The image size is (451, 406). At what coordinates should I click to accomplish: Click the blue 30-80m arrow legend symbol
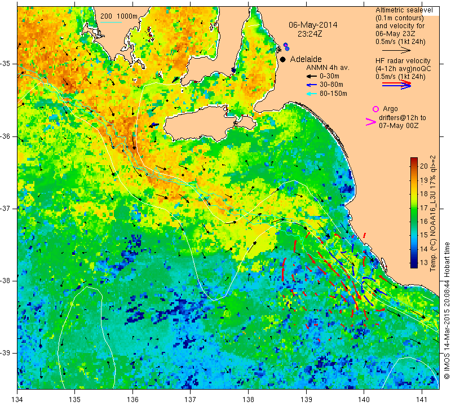click(312, 85)
